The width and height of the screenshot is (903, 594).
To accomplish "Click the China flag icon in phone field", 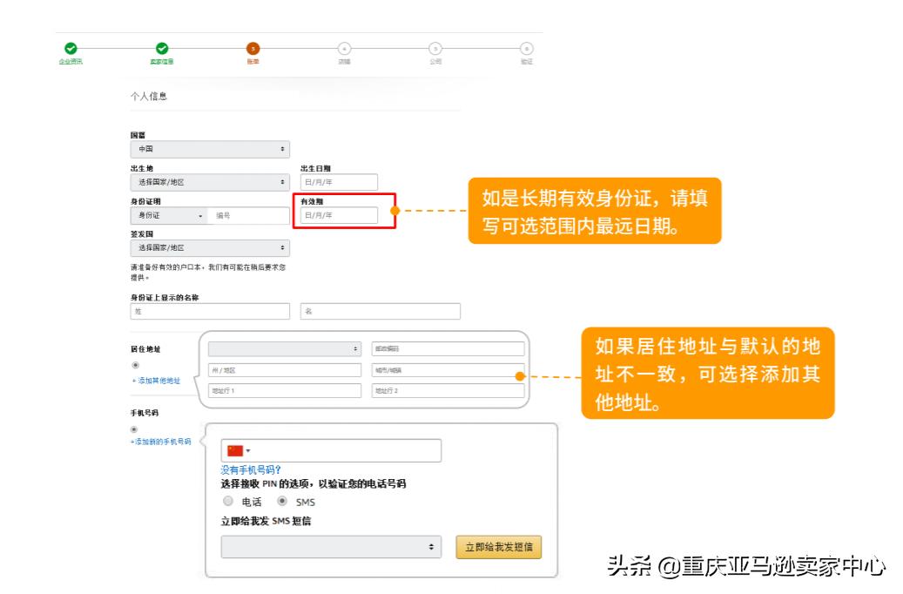I will (x=236, y=450).
